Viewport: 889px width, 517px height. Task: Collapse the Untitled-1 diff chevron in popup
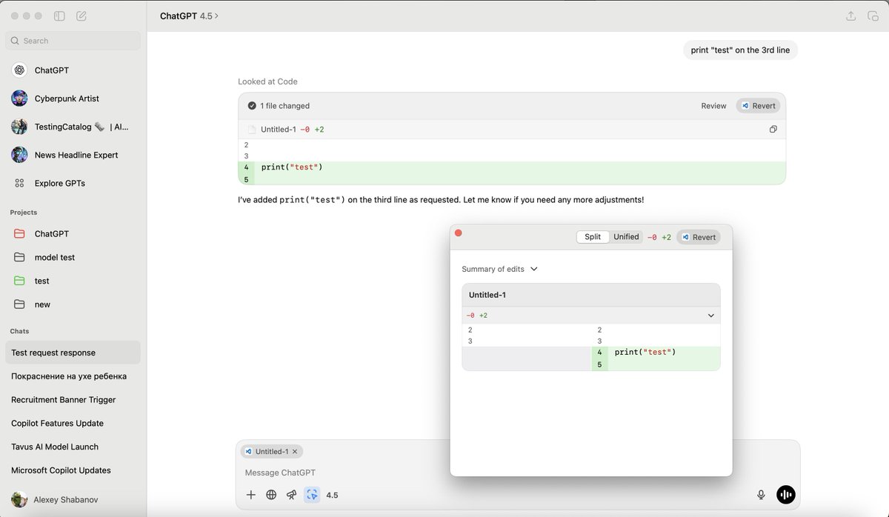(x=711, y=316)
